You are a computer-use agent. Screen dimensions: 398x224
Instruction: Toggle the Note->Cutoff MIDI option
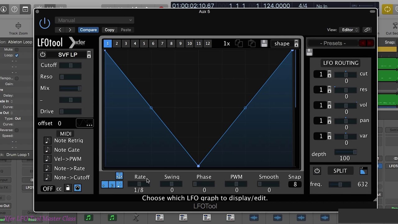47,177
